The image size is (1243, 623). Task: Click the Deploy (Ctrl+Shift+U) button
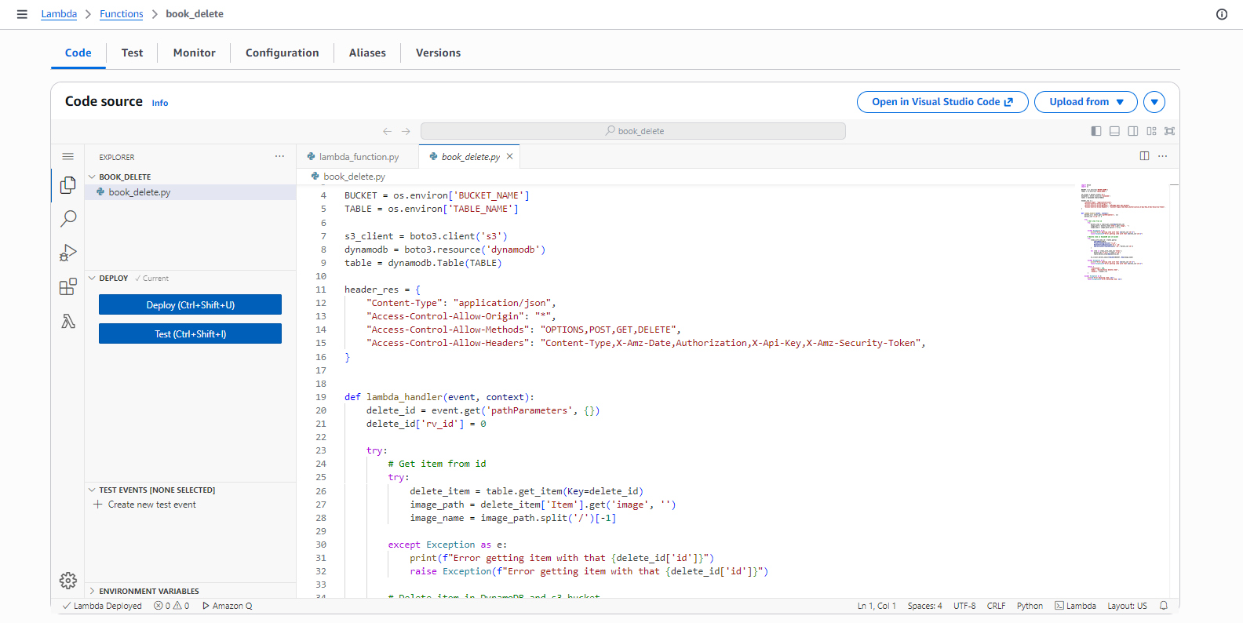tap(190, 304)
